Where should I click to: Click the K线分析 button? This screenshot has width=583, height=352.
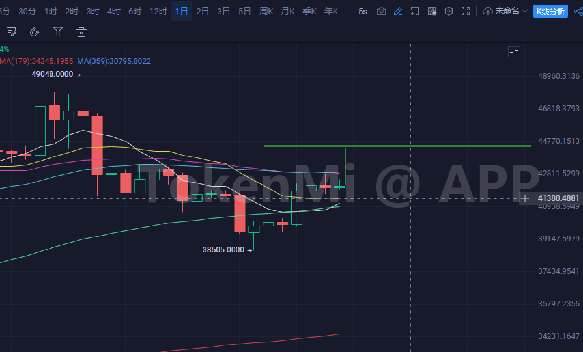point(550,11)
